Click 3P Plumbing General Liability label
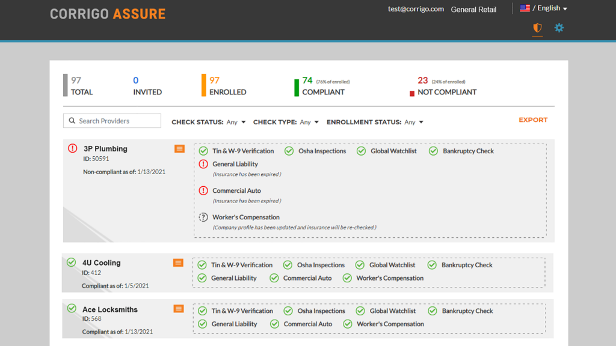Screen dimensions: 616x346 click(235, 164)
